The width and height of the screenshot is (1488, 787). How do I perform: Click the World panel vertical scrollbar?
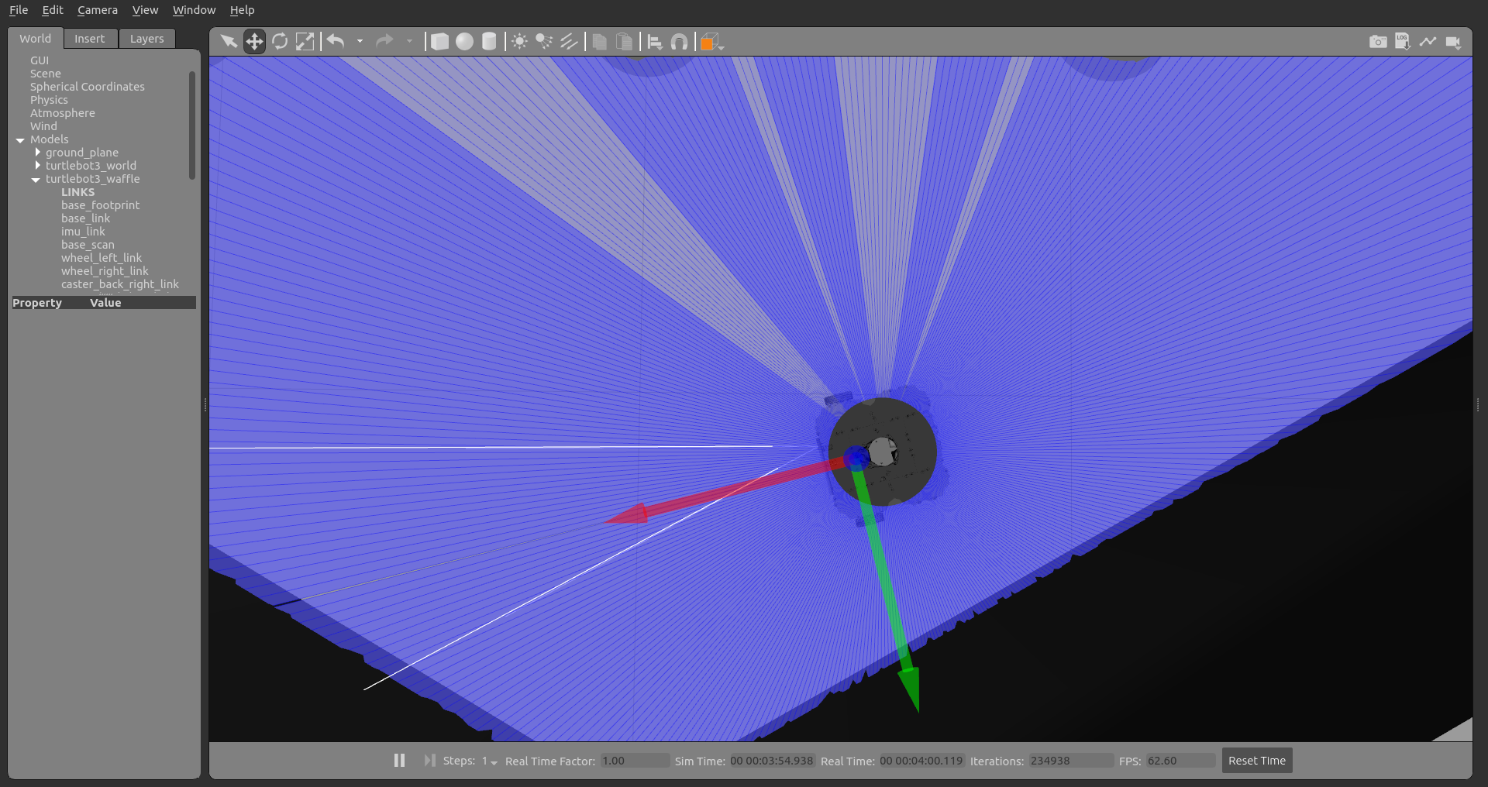coord(191,124)
